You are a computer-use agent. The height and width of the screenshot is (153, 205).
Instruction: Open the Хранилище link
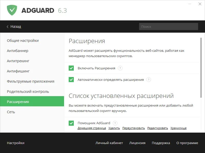click(178, 128)
